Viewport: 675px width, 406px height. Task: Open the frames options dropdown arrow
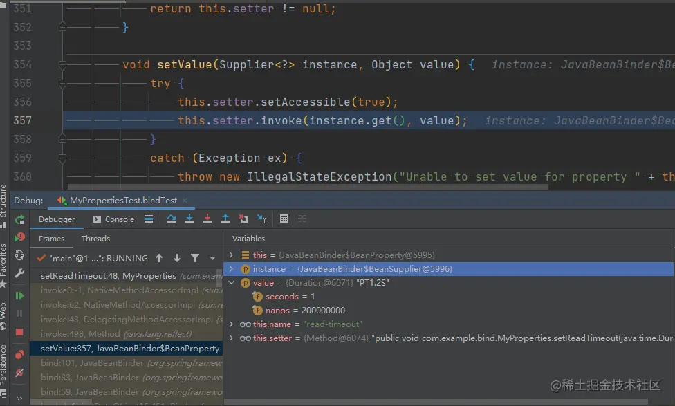pos(212,258)
